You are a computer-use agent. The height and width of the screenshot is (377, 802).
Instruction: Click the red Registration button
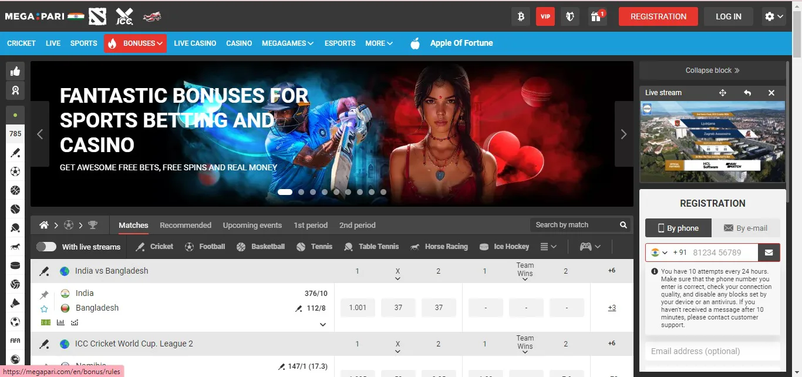tap(658, 16)
